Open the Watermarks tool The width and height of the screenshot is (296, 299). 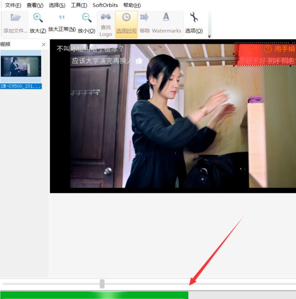click(166, 18)
